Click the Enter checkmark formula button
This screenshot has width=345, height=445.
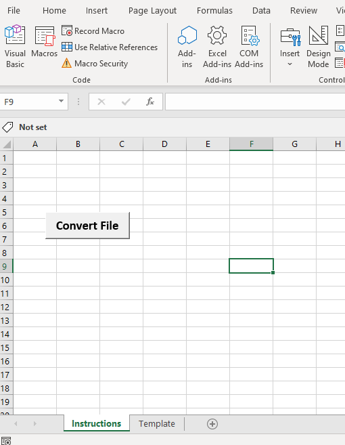[x=126, y=102]
